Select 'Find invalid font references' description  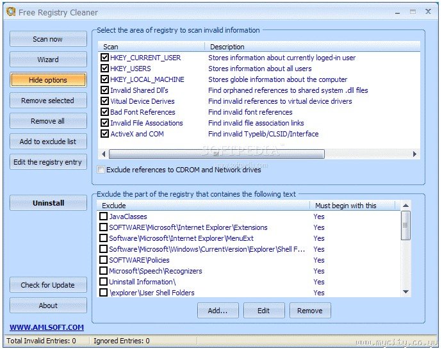click(250, 112)
